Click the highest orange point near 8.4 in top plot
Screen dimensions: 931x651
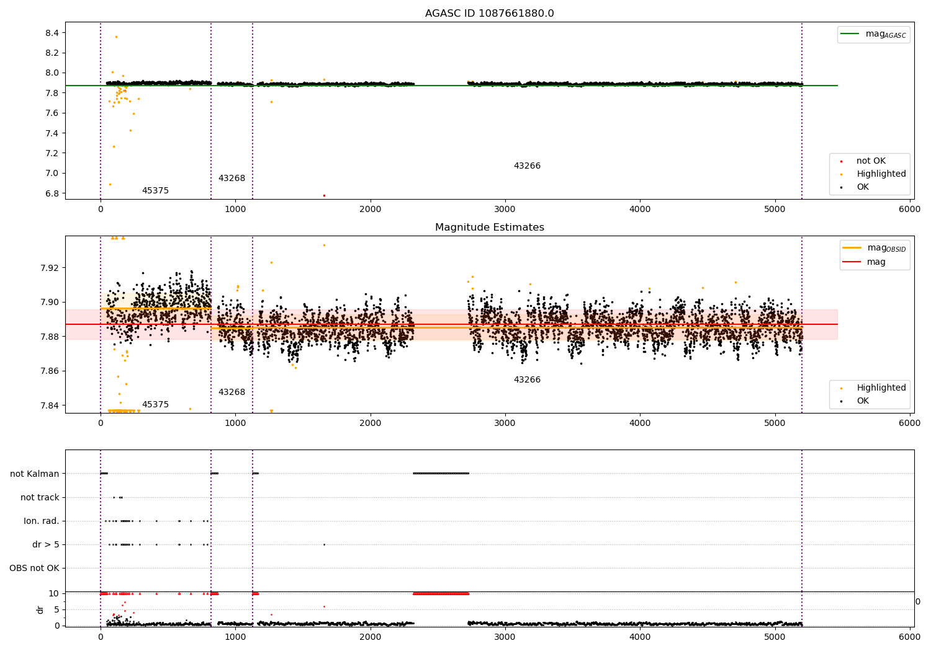click(x=116, y=37)
